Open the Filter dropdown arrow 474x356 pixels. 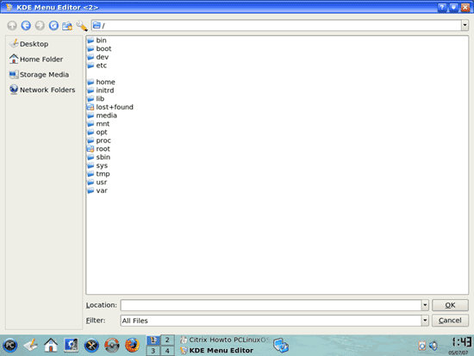(x=425, y=321)
